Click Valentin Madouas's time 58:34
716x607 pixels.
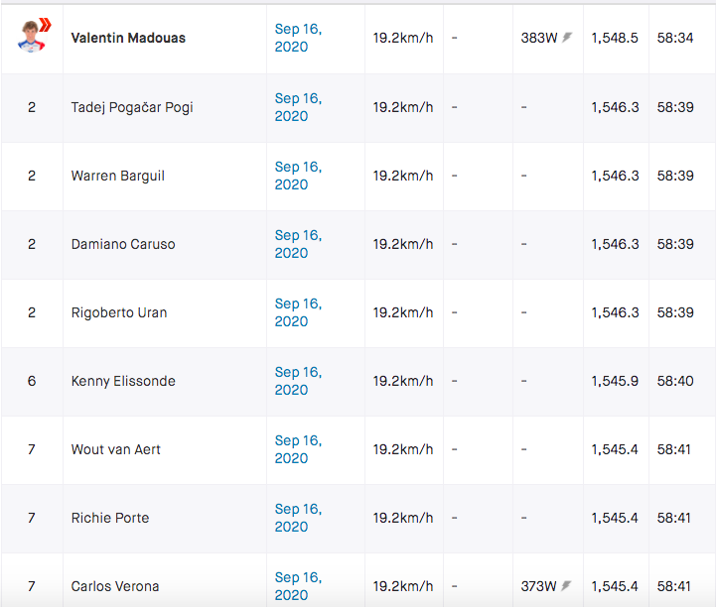pos(675,38)
